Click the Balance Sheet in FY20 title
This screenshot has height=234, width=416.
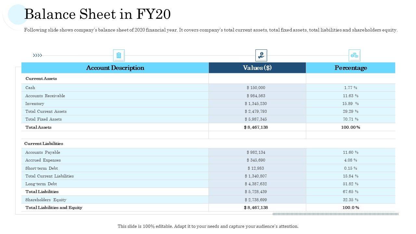pos(97,15)
